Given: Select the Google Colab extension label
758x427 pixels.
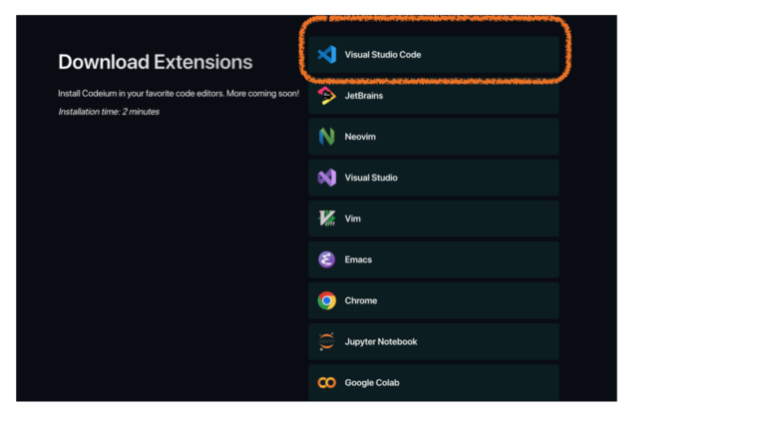Looking at the screenshot, I should pyautogui.click(x=372, y=382).
